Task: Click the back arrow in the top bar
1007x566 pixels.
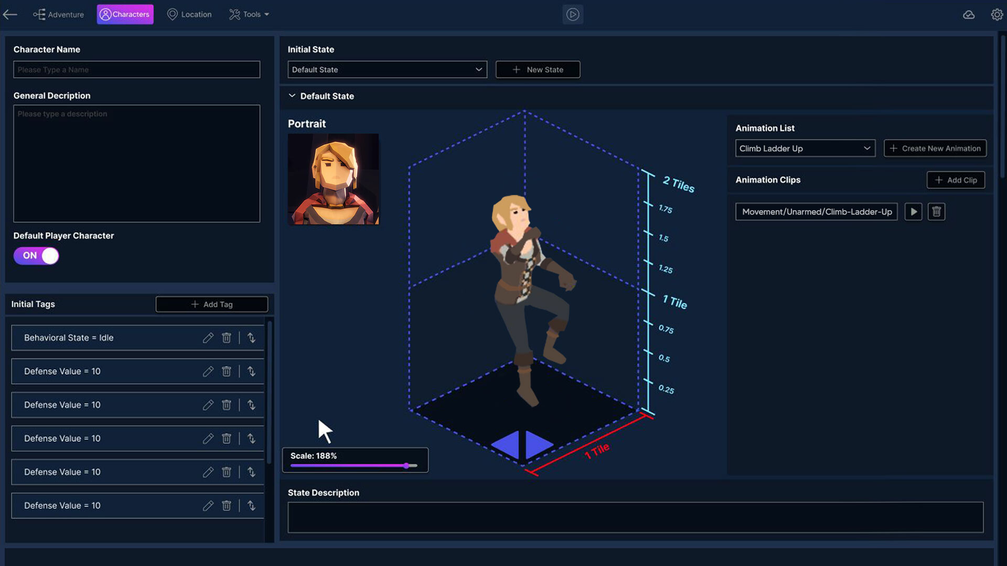Action: click(9, 14)
